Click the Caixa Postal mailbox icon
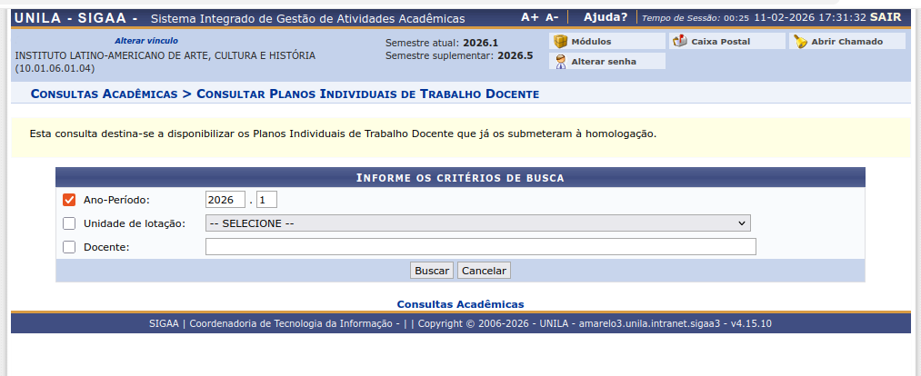Viewport: 921px width, 376px height. tap(681, 42)
